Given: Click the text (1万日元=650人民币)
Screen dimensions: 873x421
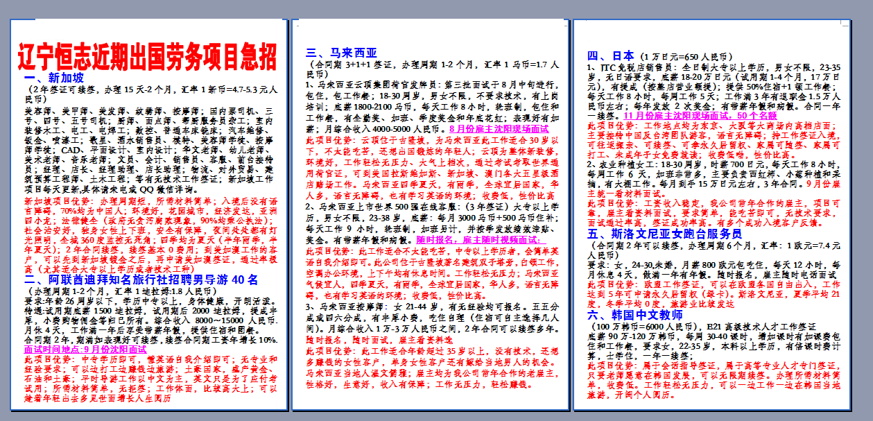Looking at the screenshot, I should coord(685,57).
